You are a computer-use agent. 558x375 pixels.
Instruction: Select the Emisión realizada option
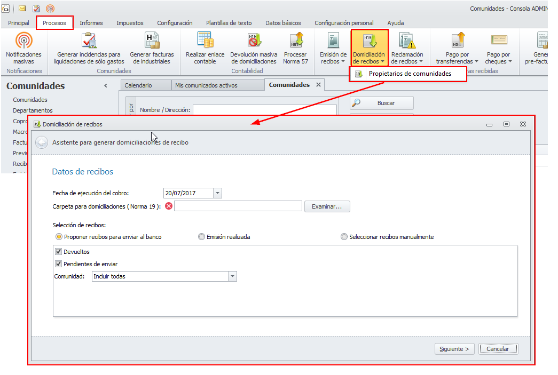pyautogui.click(x=201, y=237)
